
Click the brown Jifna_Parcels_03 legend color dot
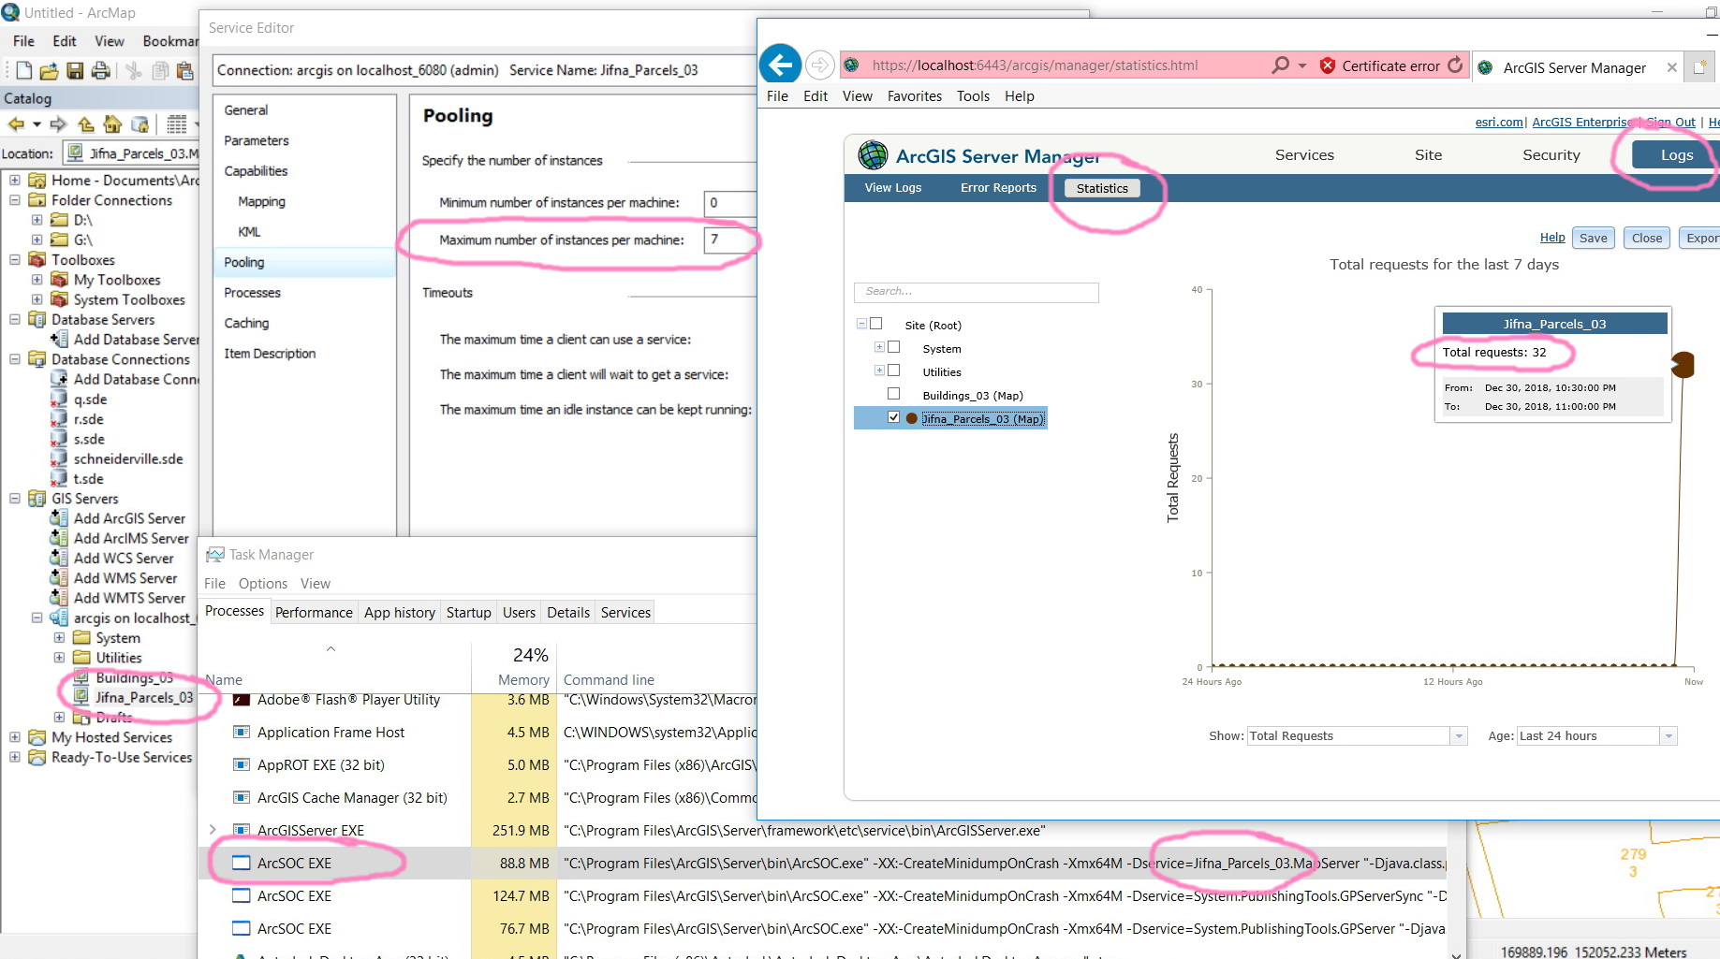911,418
